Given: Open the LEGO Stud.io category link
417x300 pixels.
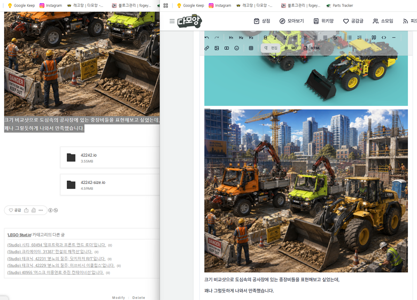Looking at the screenshot, I should (x=19, y=235).
